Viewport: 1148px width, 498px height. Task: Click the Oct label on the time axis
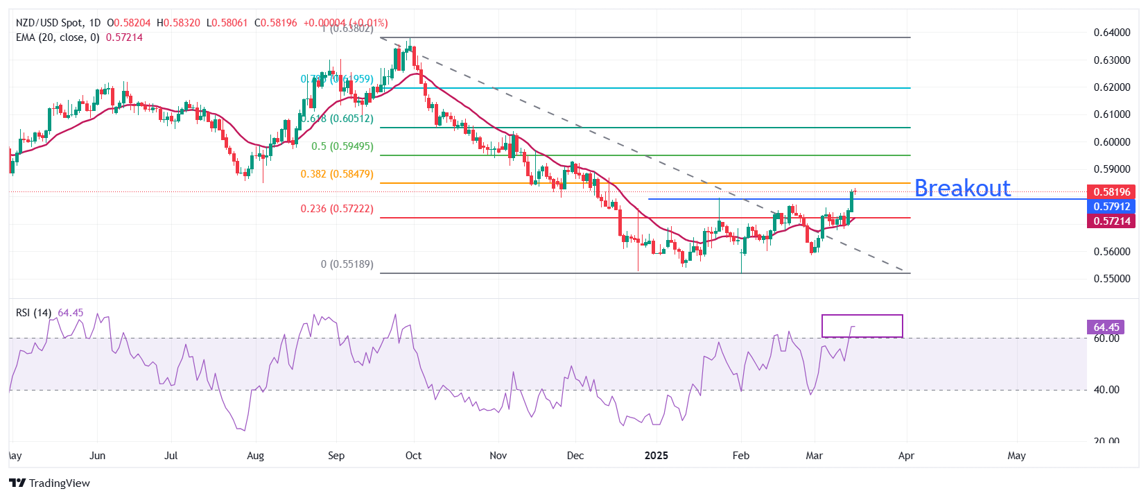click(x=413, y=456)
